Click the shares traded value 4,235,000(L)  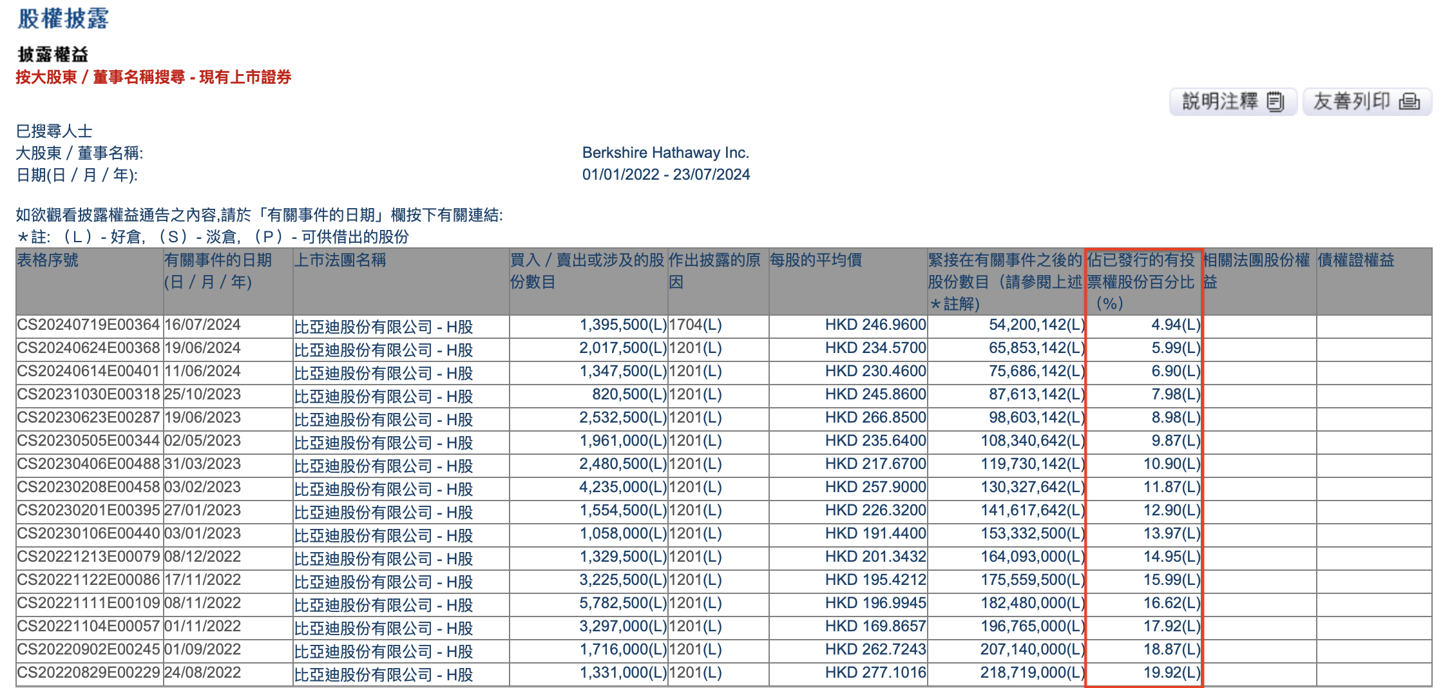click(623, 487)
